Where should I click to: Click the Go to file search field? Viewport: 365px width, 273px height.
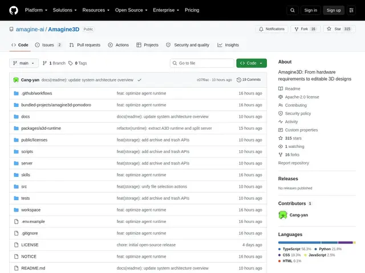coord(202,63)
